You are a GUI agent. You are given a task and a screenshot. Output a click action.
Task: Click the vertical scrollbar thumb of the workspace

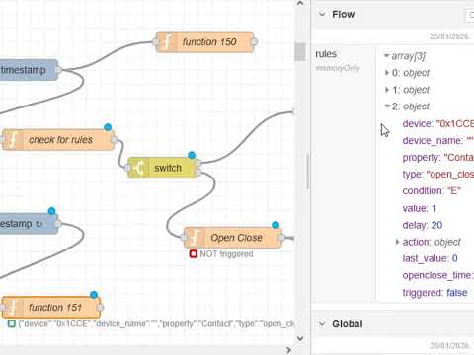(300, 52)
